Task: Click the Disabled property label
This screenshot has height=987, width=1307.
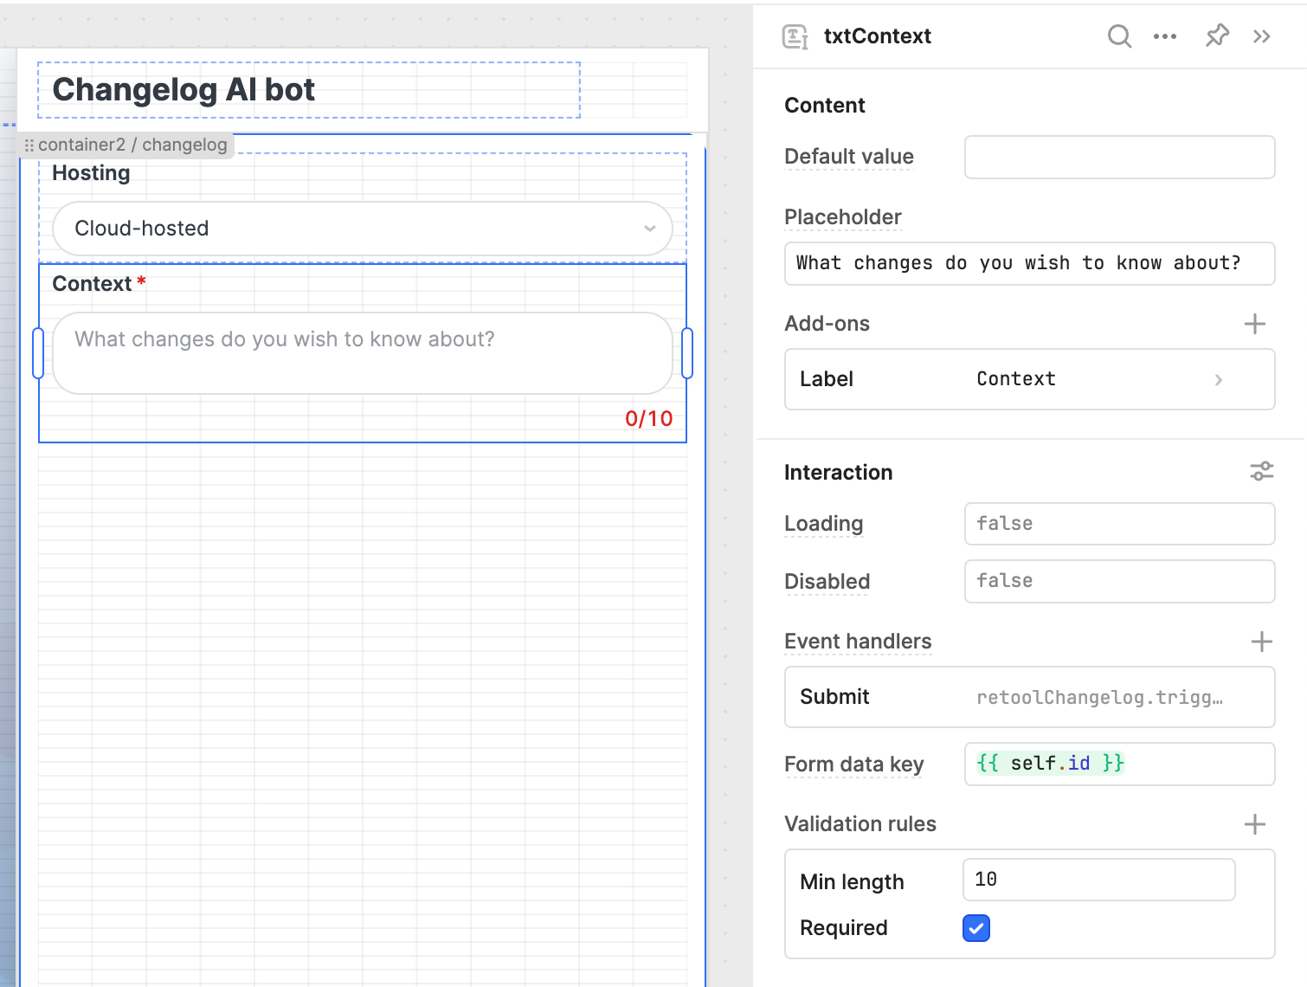Action: pyautogui.click(x=827, y=582)
